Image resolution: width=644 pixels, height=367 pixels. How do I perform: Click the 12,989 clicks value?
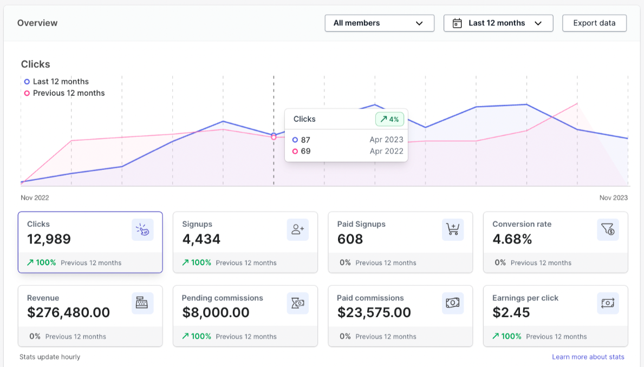49,239
